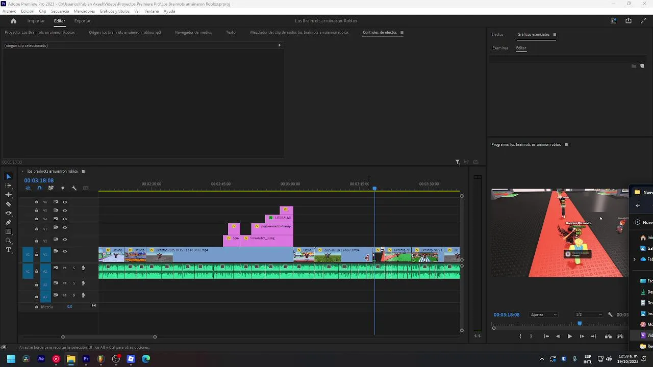Select the Track Select Forward tool
This screenshot has height=367, width=653.
[x=8, y=186]
